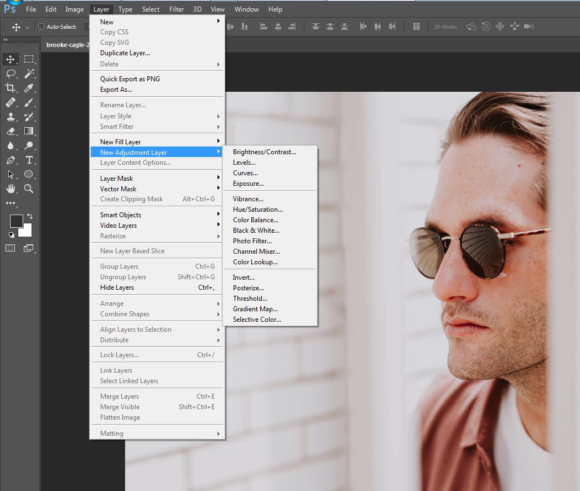Select the Clone Stamp tool
580x491 pixels.
pyautogui.click(x=10, y=117)
